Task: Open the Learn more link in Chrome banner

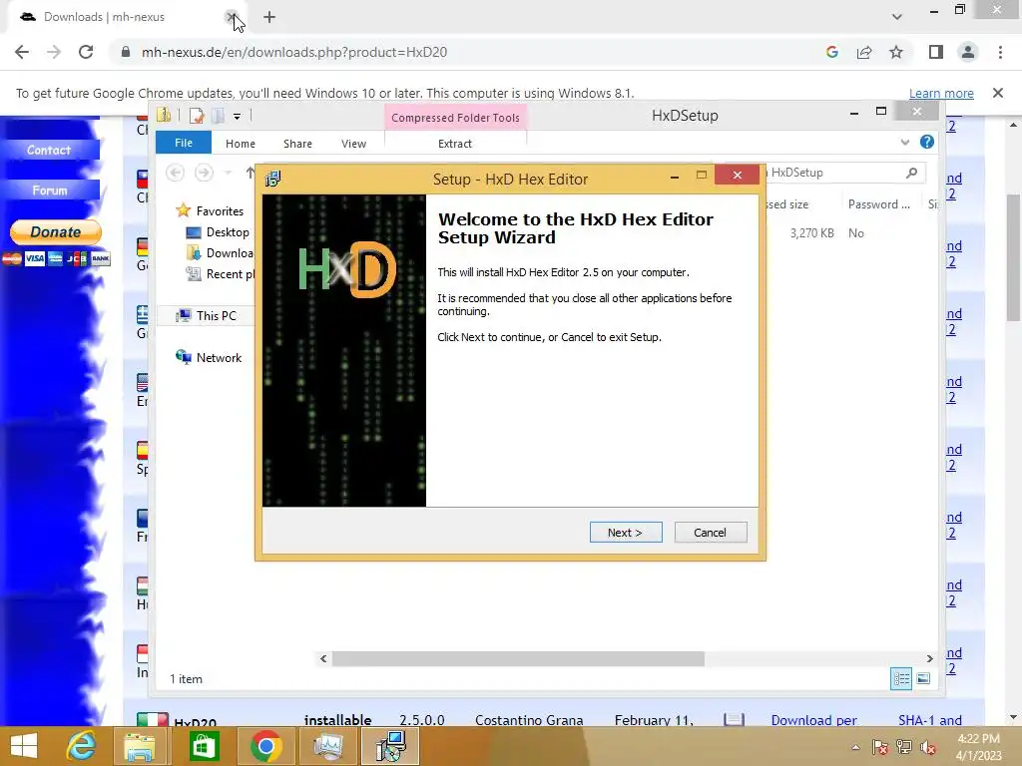Action: point(941,93)
